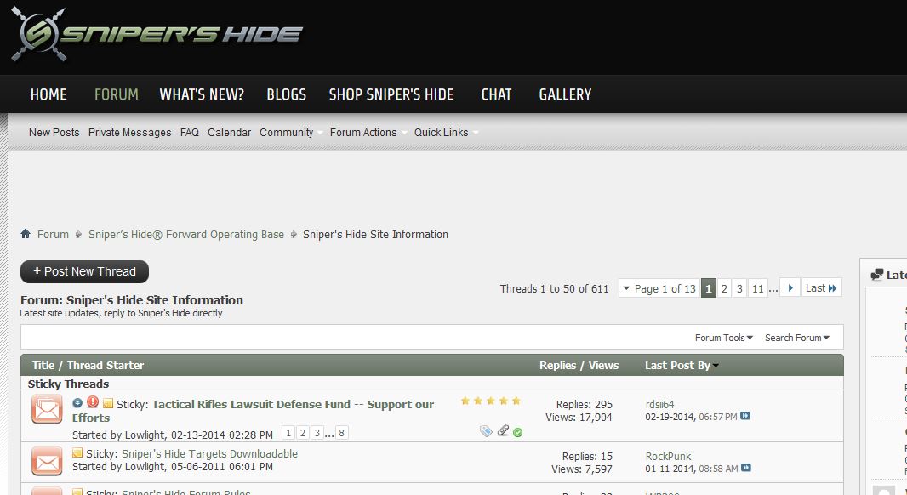Image resolution: width=907 pixels, height=495 pixels.
Task: Click the five-star rating on Tactical Rifles thread
Action: [491, 401]
